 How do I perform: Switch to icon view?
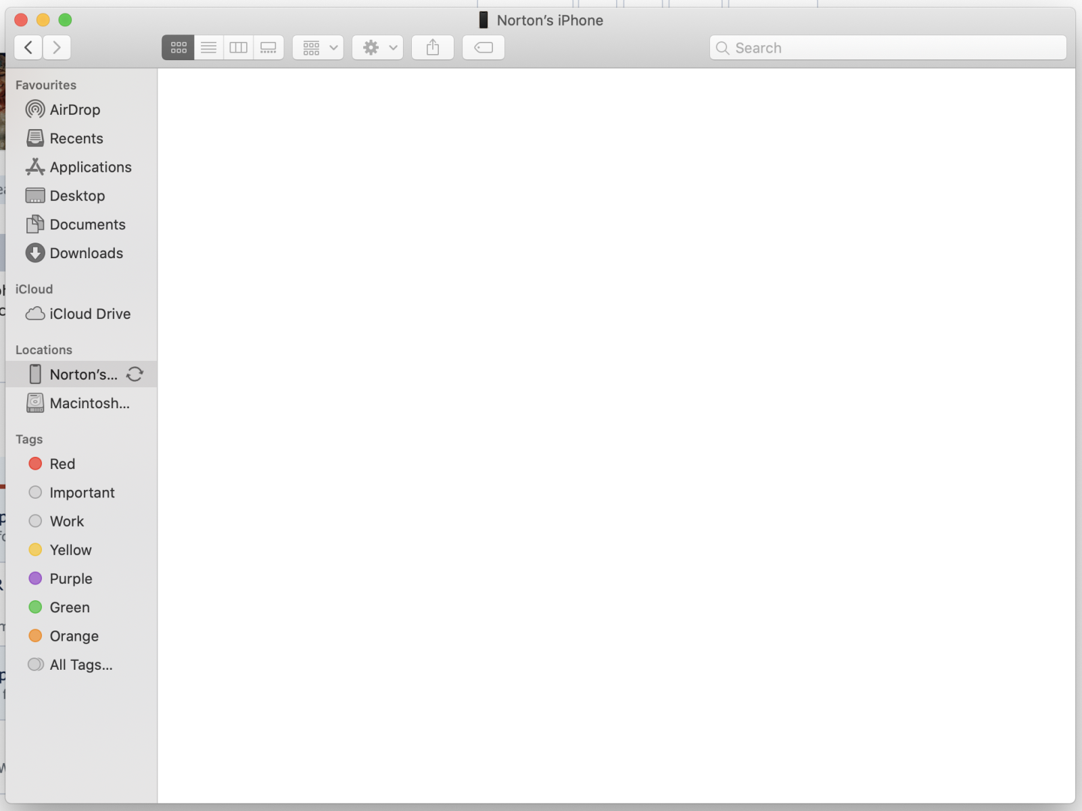[x=179, y=47]
